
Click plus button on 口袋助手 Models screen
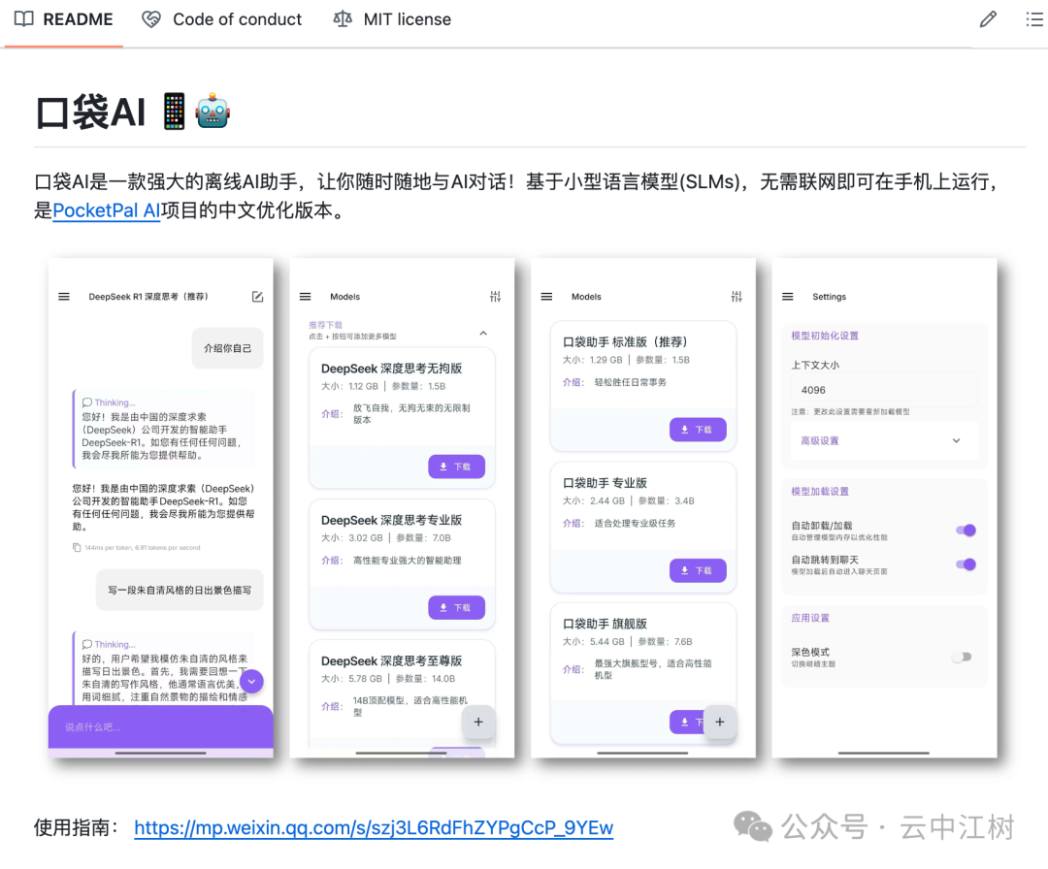(x=720, y=722)
